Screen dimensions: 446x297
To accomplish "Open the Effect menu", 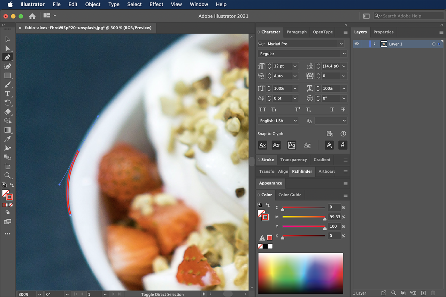I will pyautogui.click(x=156, y=5).
